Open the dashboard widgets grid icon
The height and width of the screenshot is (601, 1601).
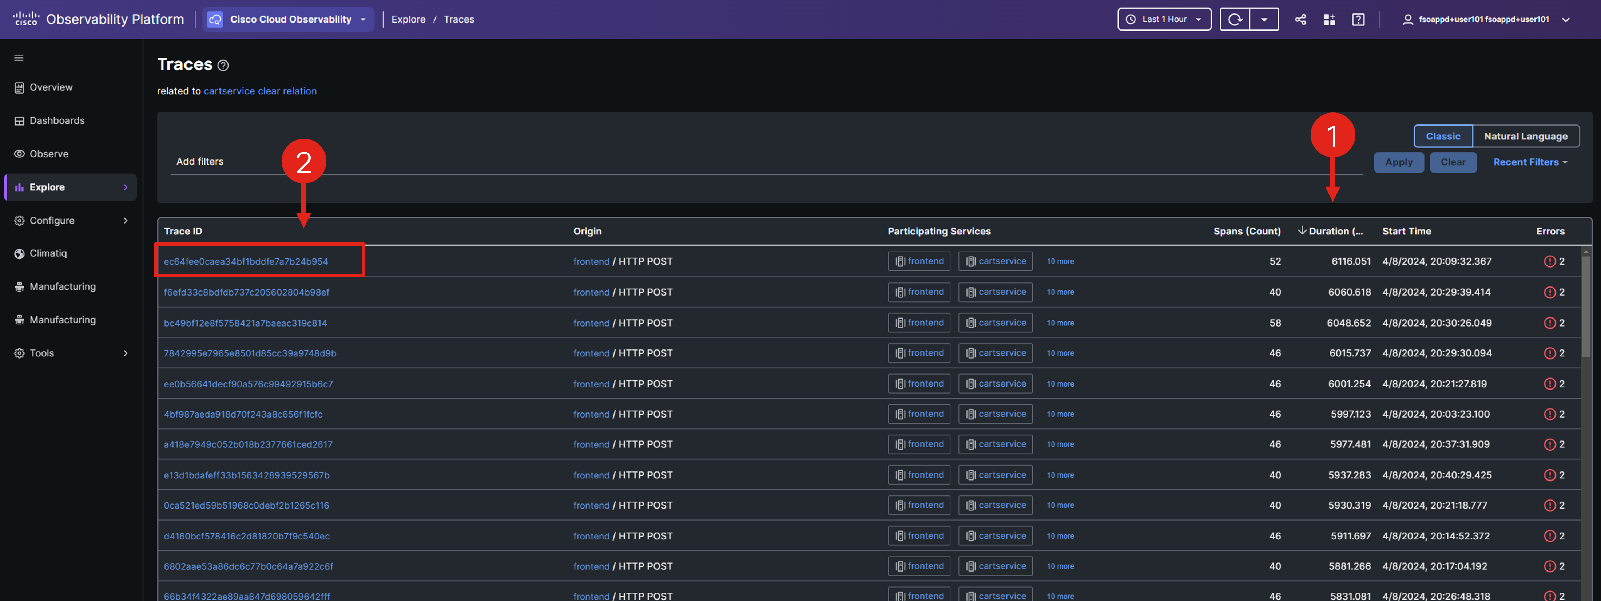pyautogui.click(x=1329, y=19)
